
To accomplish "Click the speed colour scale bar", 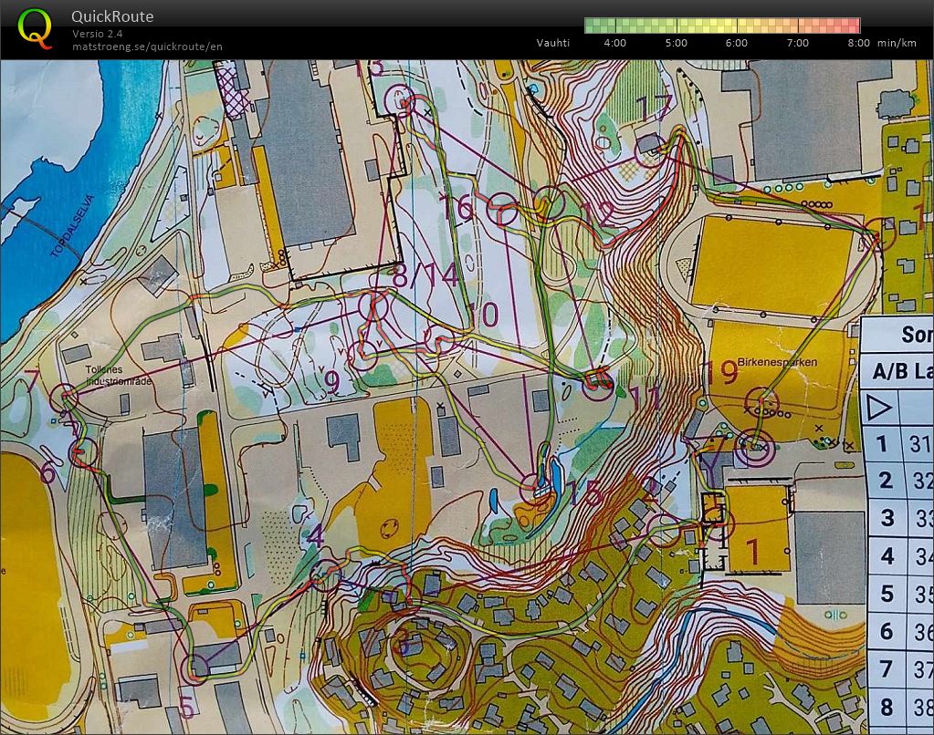I will [722, 25].
